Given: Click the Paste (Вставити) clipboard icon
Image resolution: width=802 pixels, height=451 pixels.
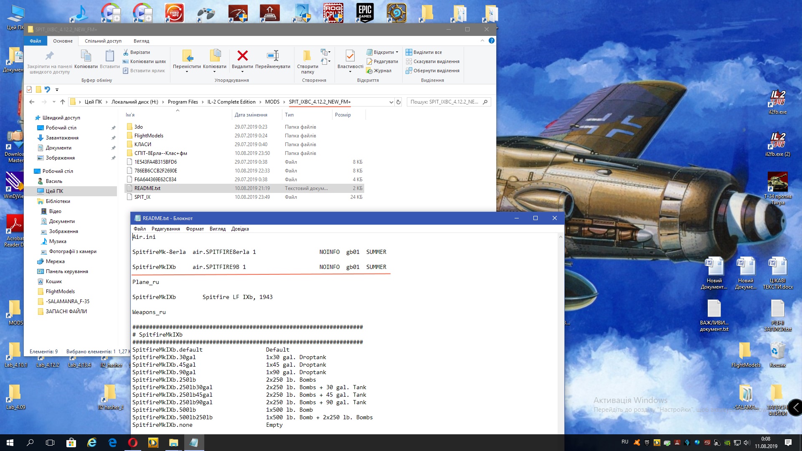Looking at the screenshot, I should [x=110, y=56].
